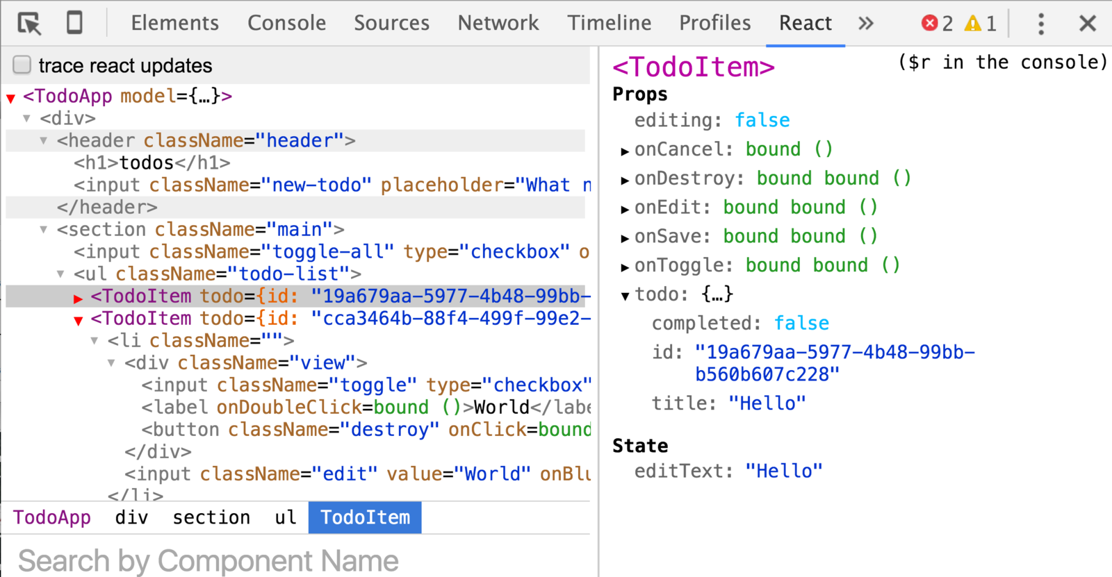Open the Sources tab
This screenshot has height=577, width=1112.
[392, 23]
